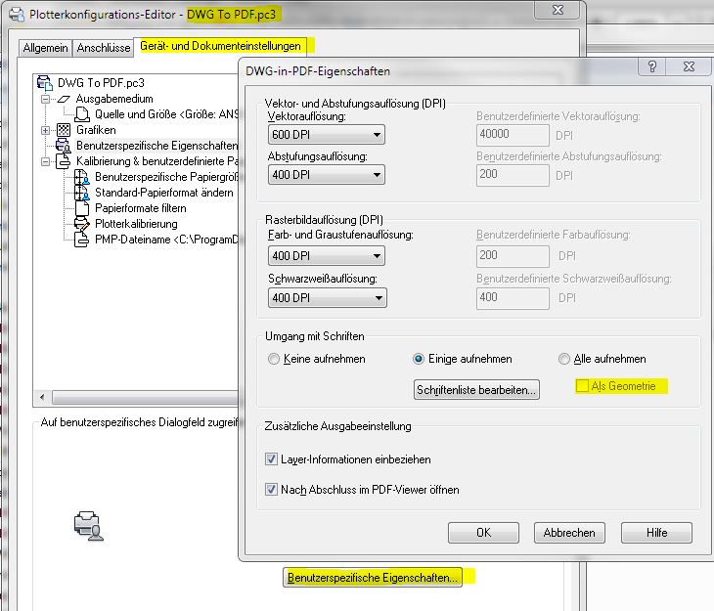Click the DWG To PDF.pc3 root node icon
Viewport: 714px width, 611px height.
[45, 83]
